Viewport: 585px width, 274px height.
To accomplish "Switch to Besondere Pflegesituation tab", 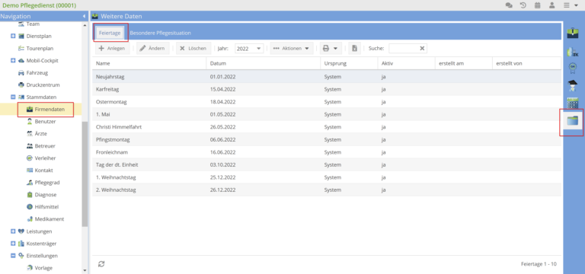I will point(161,33).
